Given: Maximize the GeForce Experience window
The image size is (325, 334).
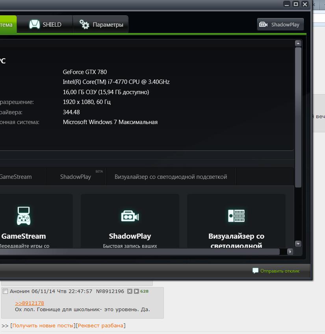Looking at the screenshot, I should click(x=296, y=4).
